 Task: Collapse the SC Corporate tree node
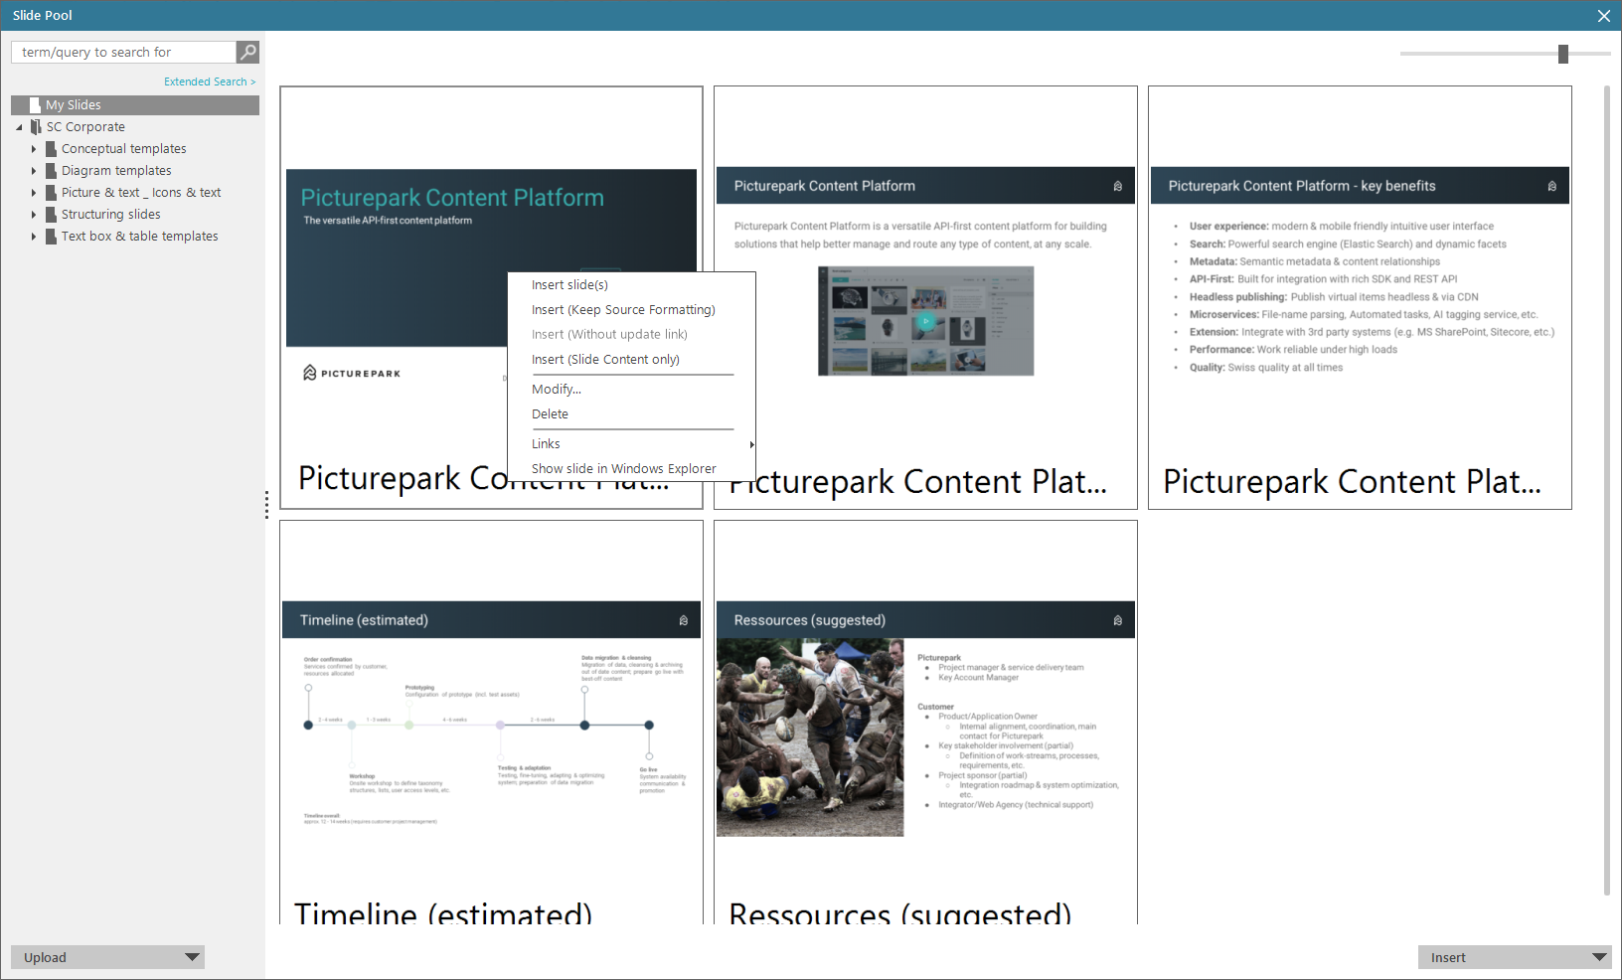[19, 127]
